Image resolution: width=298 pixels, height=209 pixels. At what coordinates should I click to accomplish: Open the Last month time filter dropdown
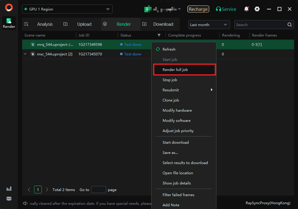(x=209, y=25)
